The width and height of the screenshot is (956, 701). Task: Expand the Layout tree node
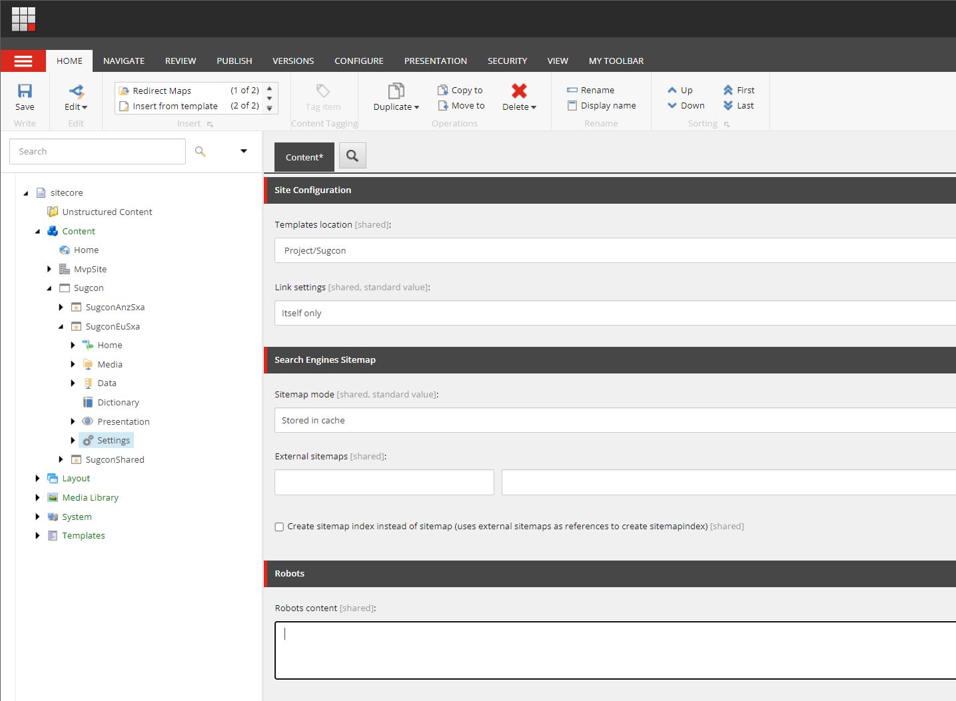tap(37, 478)
